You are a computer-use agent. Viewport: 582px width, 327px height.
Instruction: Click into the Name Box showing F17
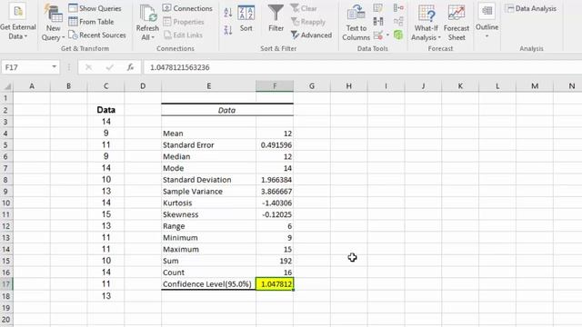coord(26,67)
